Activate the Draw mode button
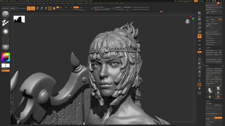The image size is (225, 126). point(33,8)
